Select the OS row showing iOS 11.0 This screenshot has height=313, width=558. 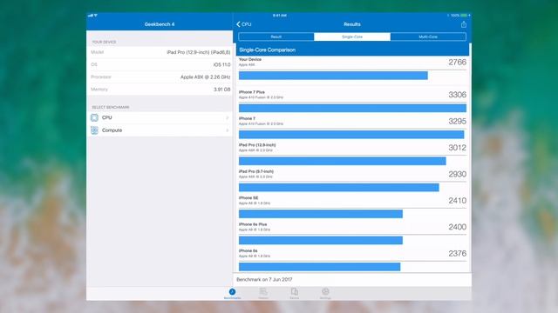pos(160,64)
